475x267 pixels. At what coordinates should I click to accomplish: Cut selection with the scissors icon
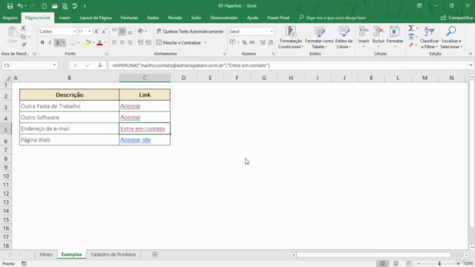[x=23, y=28]
